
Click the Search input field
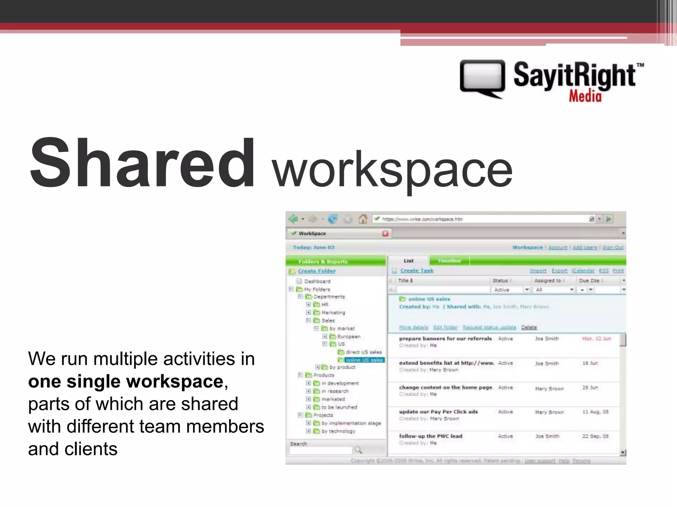321,450
